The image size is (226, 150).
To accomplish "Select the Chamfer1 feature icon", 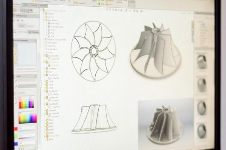I will (x=46, y=110).
